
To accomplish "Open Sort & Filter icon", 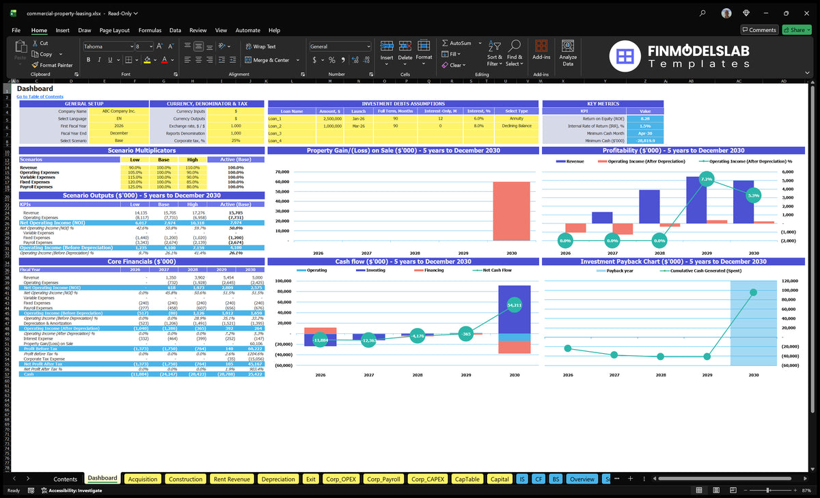I will (x=494, y=46).
